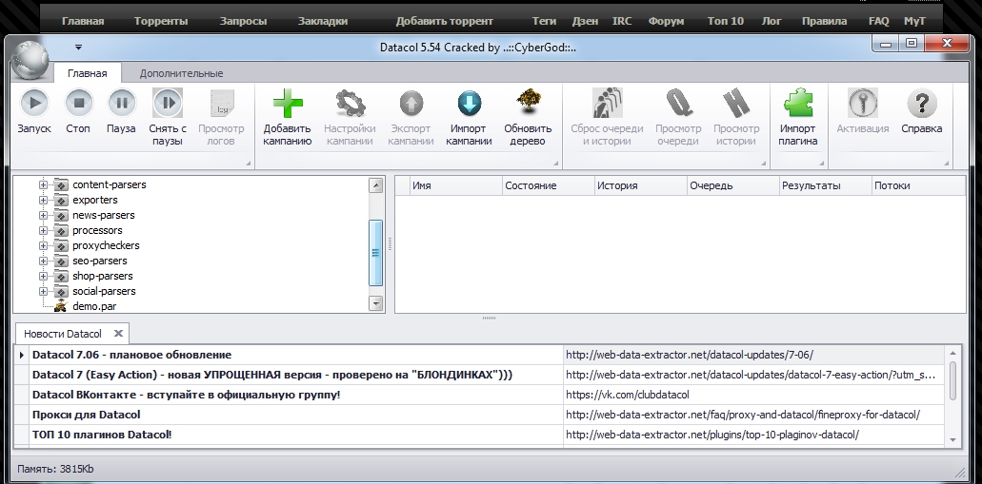Select the seo-parsers tree folder
Viewport: 982px width, 484px height.
pyautogui.click(x=100, y=261)
